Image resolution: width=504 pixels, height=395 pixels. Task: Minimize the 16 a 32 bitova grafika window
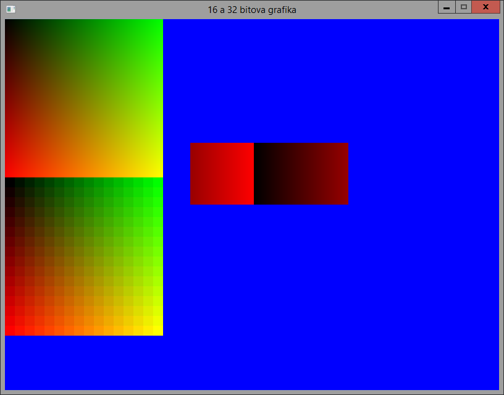click(447, 7)
